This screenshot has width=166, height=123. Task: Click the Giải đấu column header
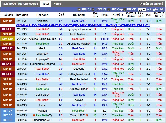tap(8, 15)
